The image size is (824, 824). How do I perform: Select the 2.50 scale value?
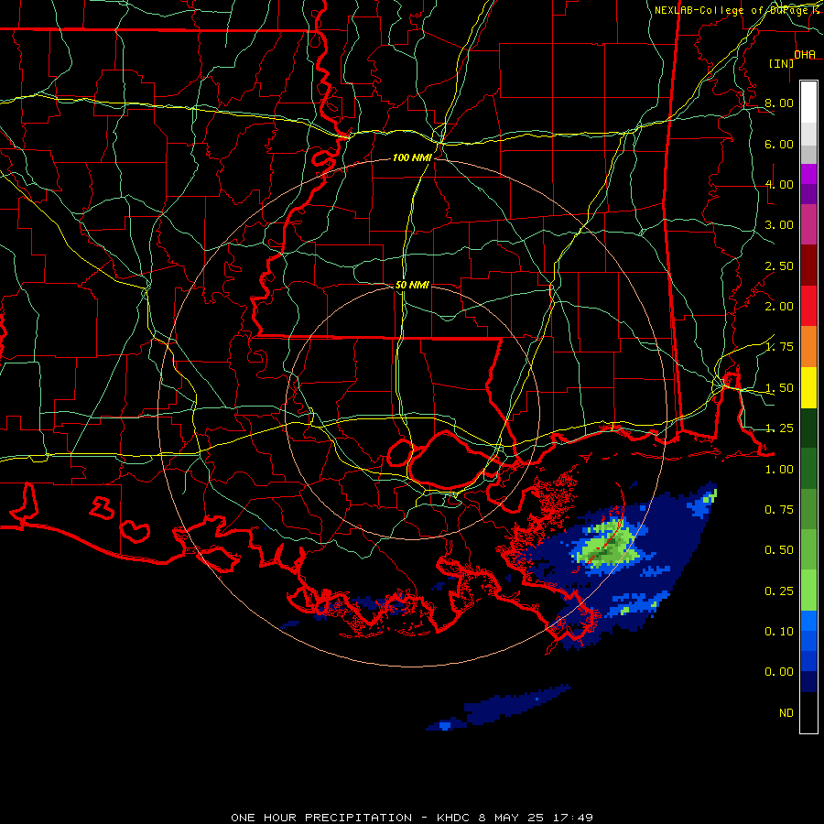tap(779, 266)
